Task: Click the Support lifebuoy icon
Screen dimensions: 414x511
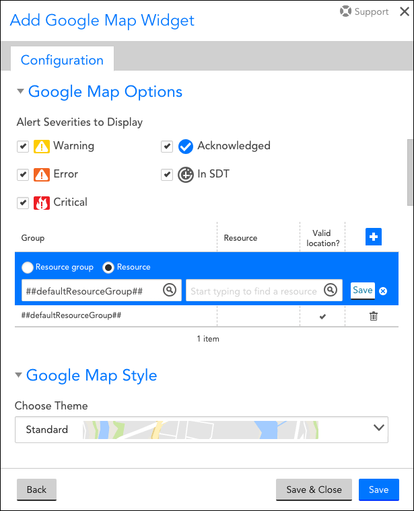Action: (345, 11)
